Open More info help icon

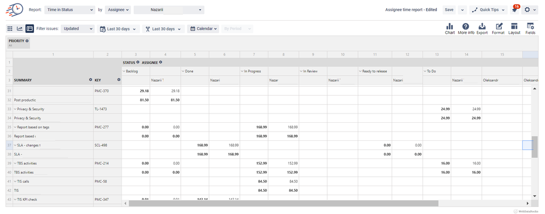point(466,28)
